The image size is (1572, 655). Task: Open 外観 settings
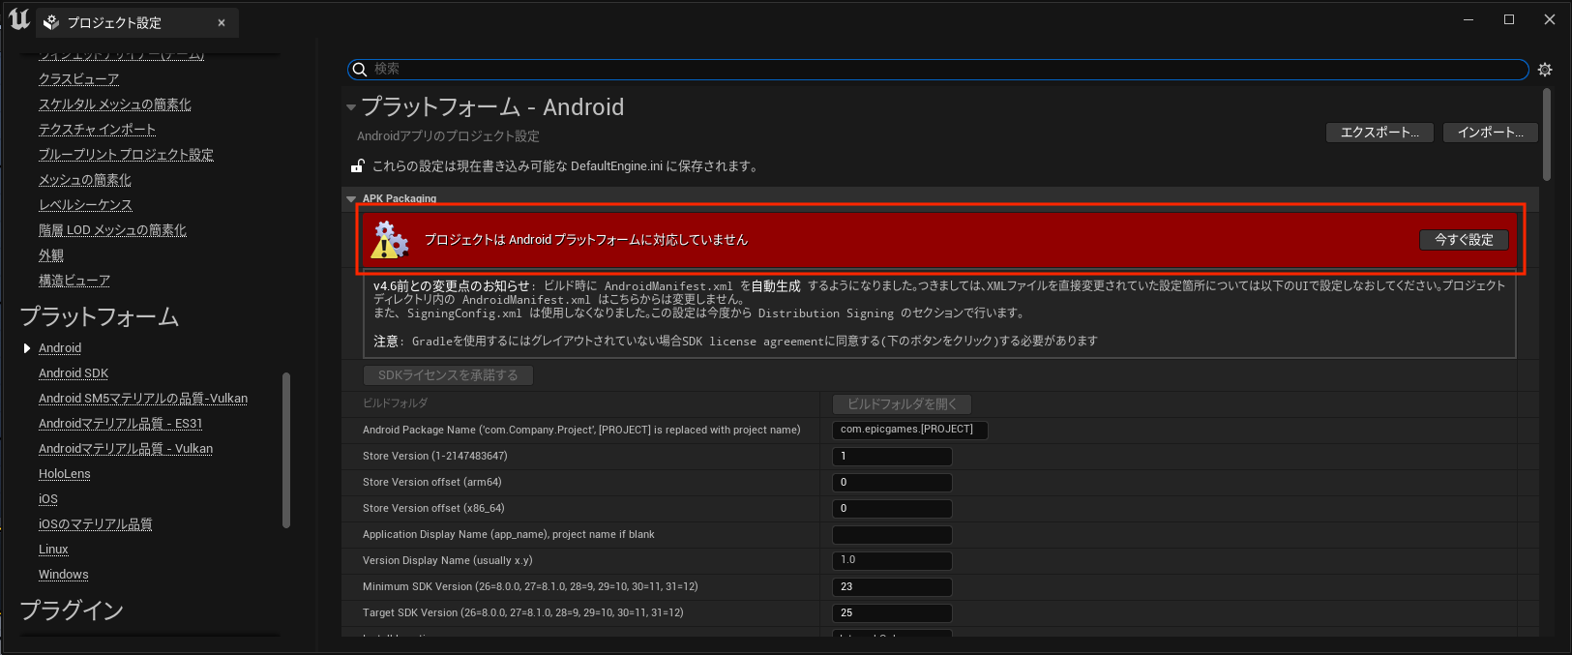click(x=51, y=255)
